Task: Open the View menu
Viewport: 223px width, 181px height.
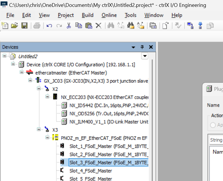Action: (x=44, y=15)
